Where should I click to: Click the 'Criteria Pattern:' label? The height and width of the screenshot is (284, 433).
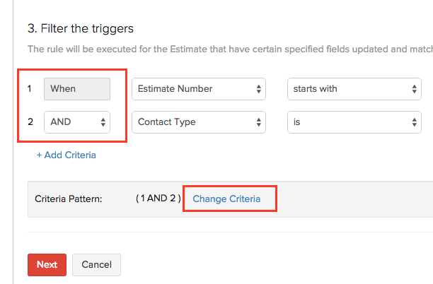point(69,199)
